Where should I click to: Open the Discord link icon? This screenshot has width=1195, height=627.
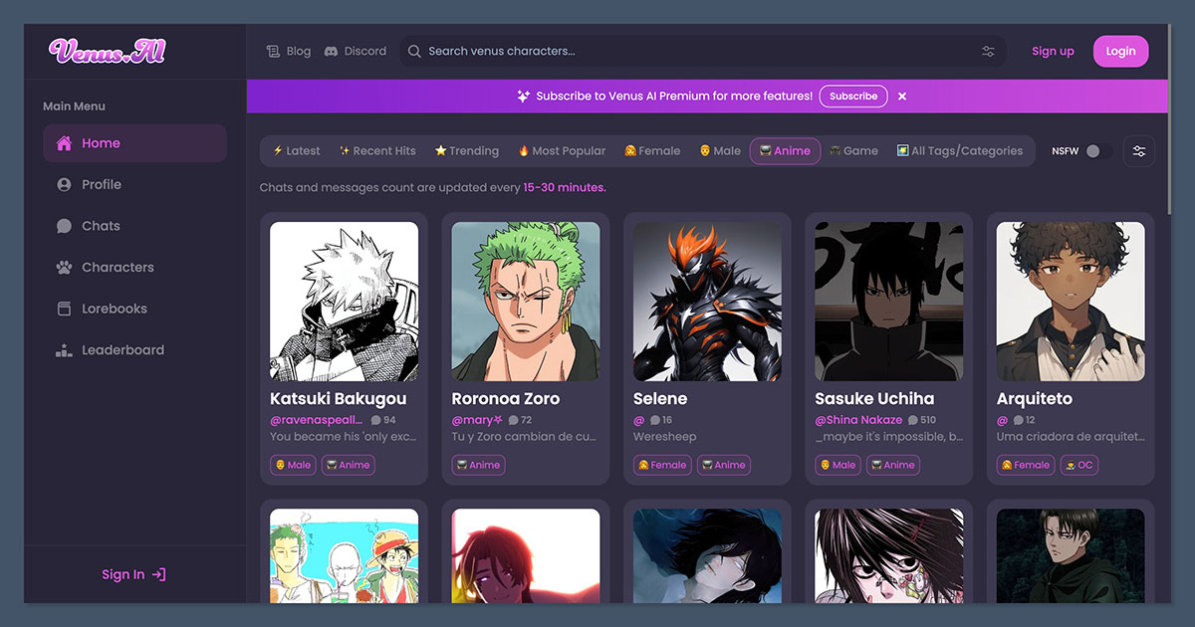point(332,51)
